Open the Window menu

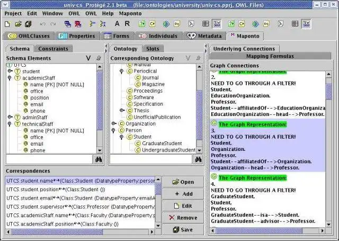[x=52, y=13]
